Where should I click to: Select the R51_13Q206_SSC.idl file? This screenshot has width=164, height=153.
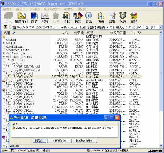coord(19,97)
